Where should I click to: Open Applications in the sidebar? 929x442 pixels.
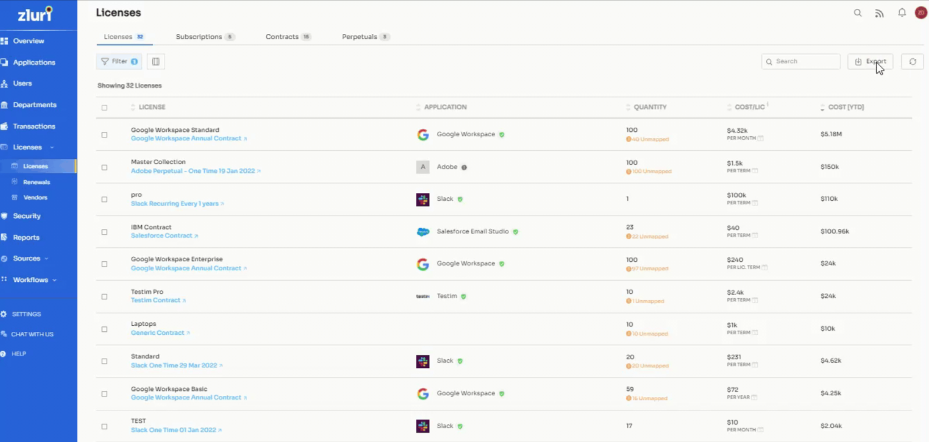[34, 63]
